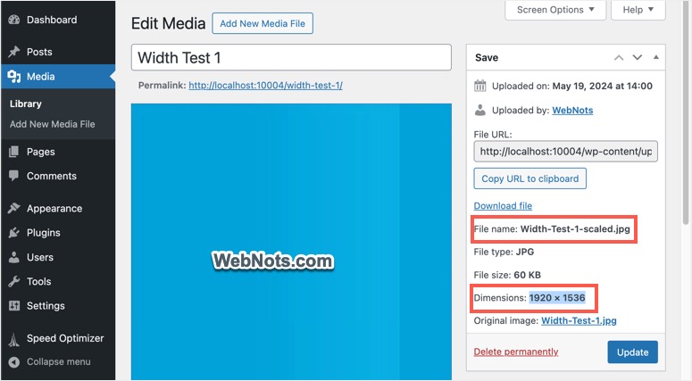692x381 pixels.
Task: Click the Posts pushpin icon
Action: point(14,52)
